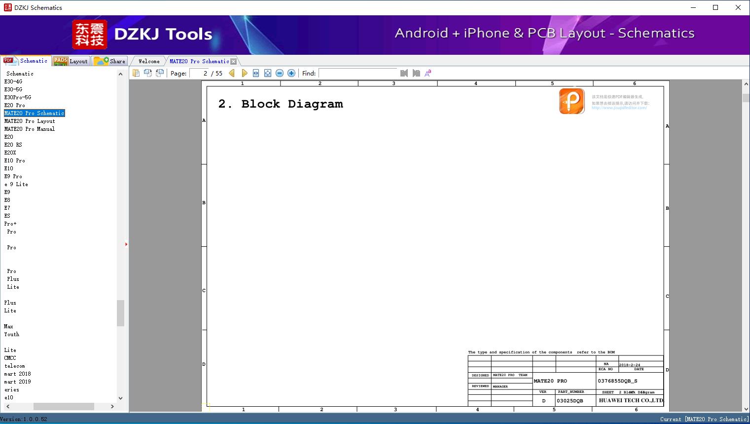Screen dimensions: 750x424
Task: Select E20X in the list
Action: click(x=10, y=153)
